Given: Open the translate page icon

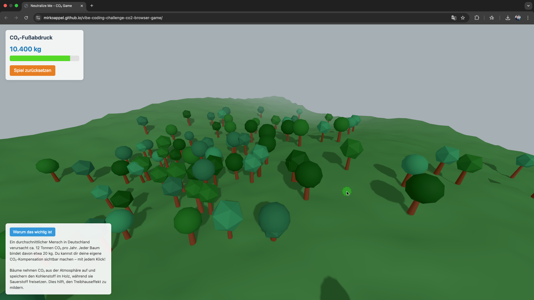Looking at the screenshot, I should (x=454, y=18).
